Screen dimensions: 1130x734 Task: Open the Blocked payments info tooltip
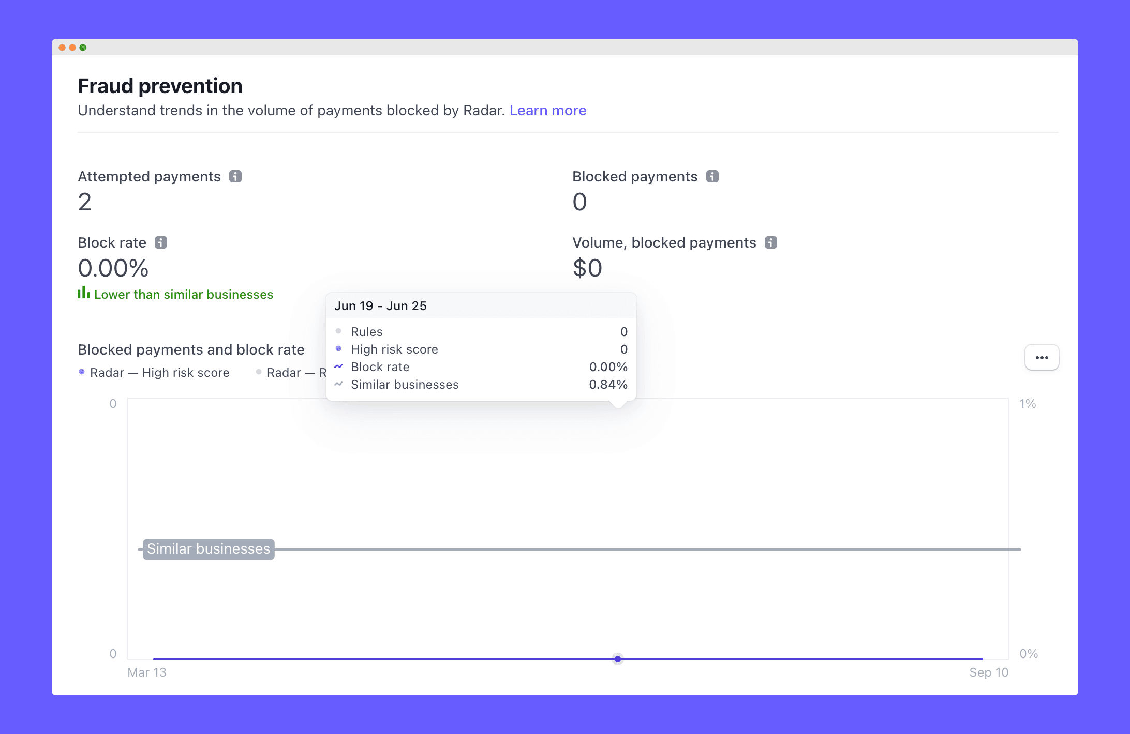pyautogui.click(x=712, y=176)
